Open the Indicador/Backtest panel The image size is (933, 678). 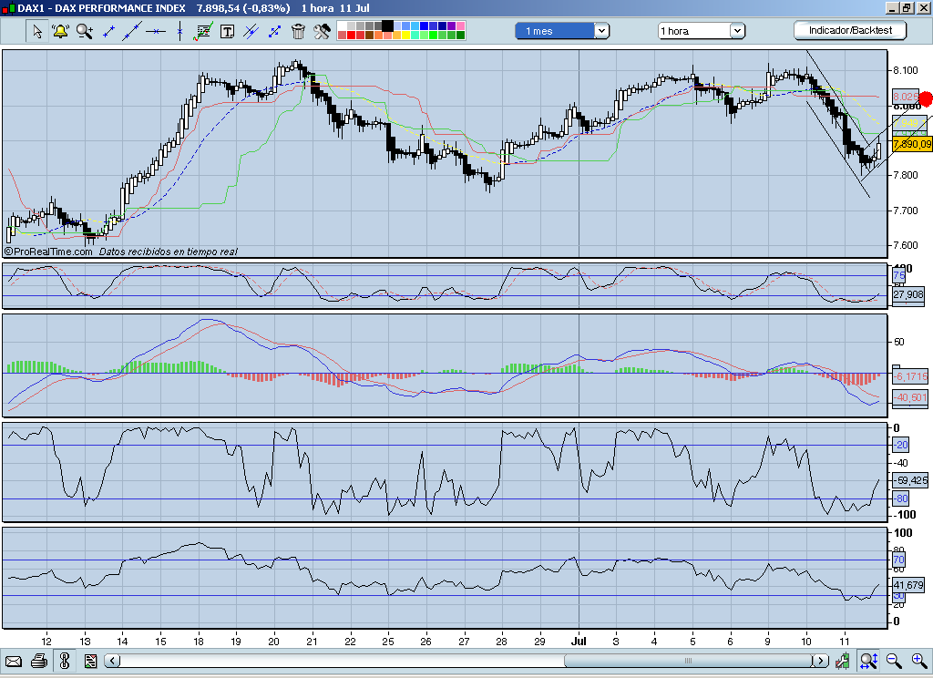(x=847, y=30)
